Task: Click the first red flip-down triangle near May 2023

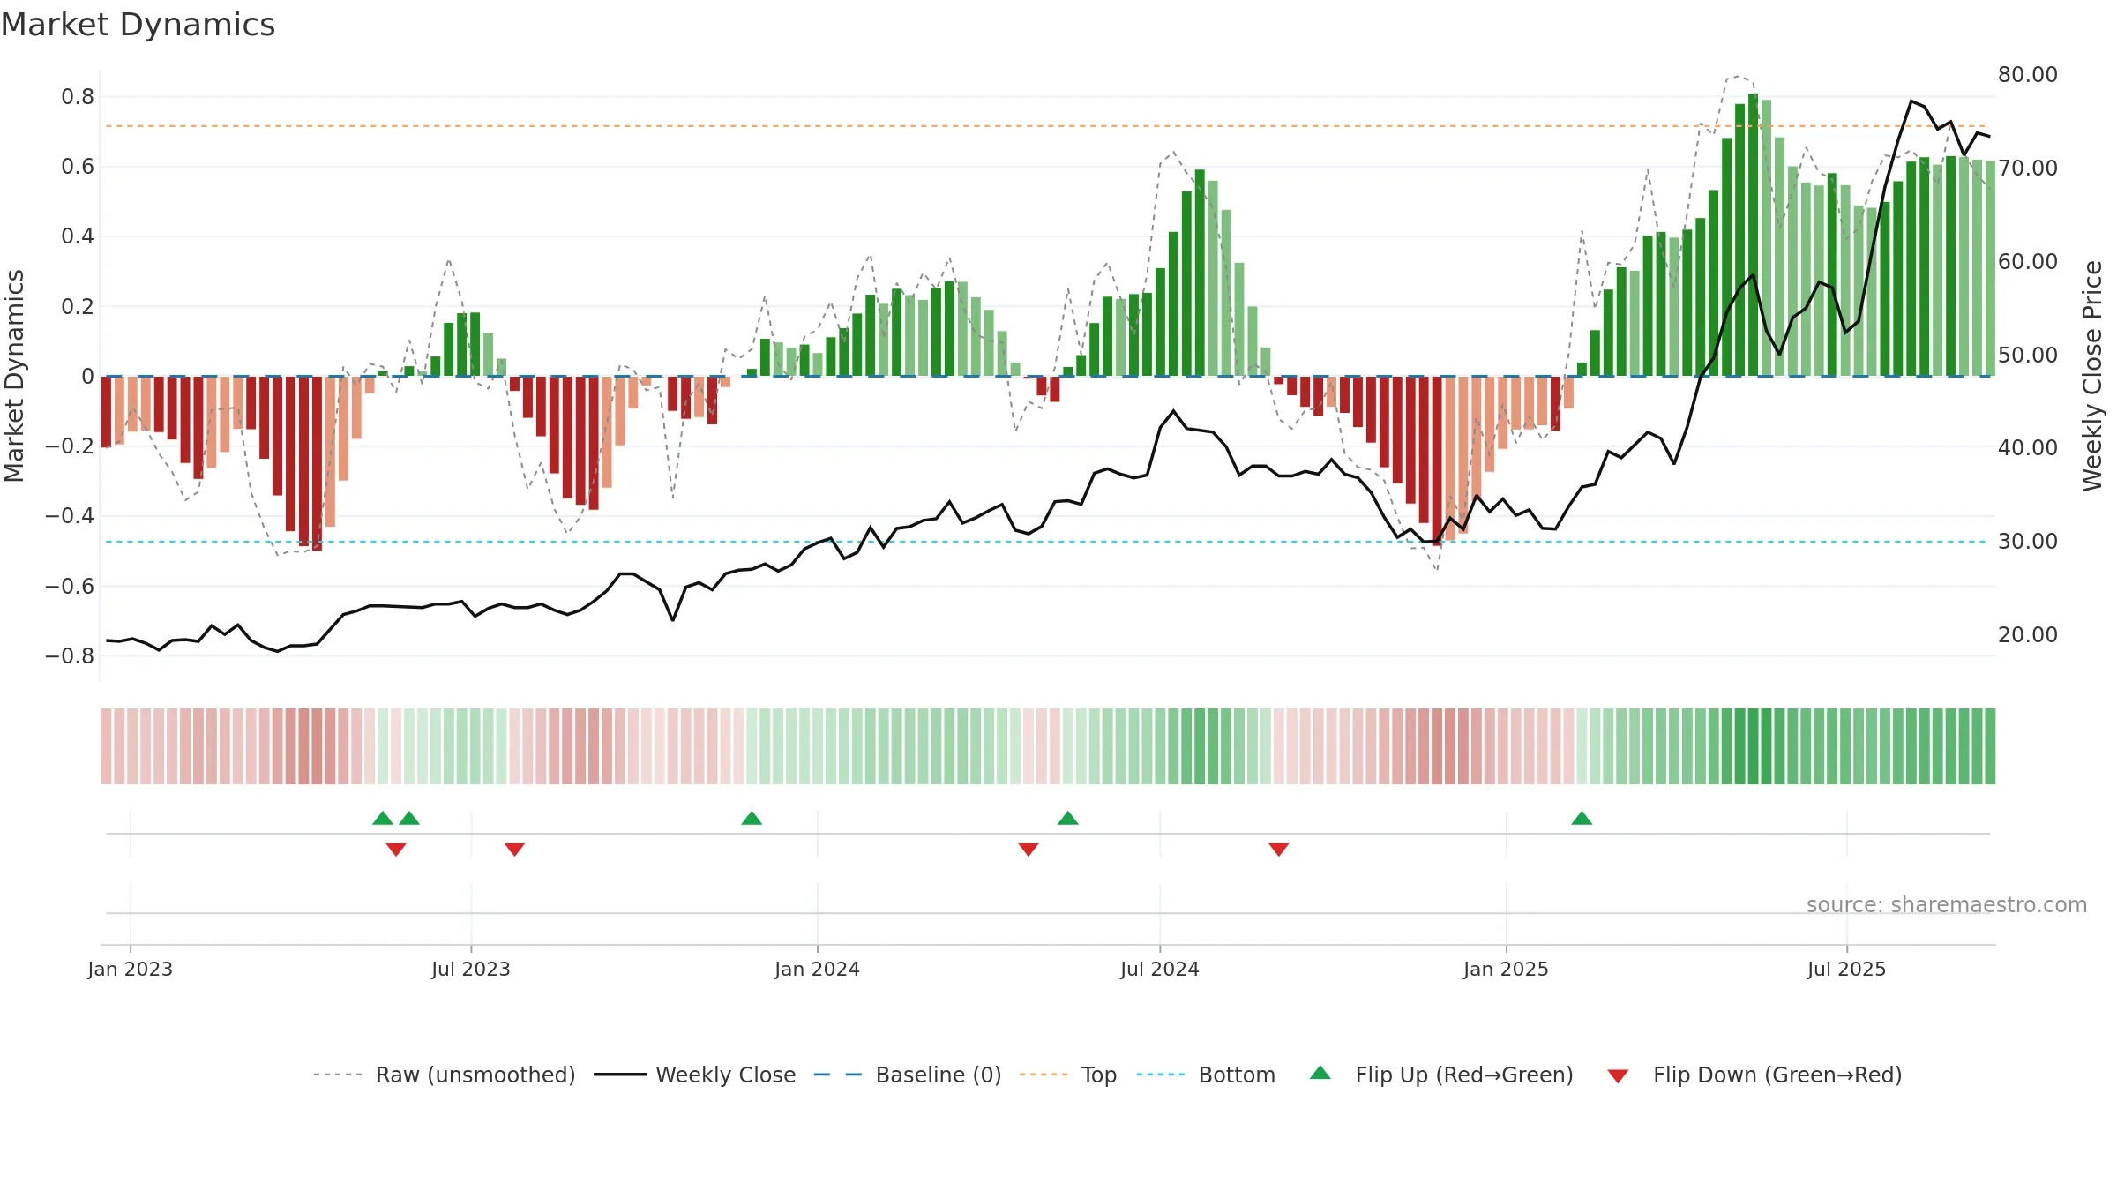Action: [x=396, y=850]
